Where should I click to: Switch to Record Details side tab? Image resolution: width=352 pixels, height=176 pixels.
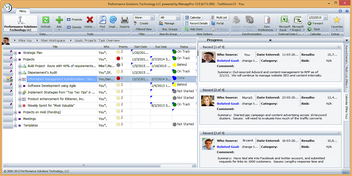346,55
